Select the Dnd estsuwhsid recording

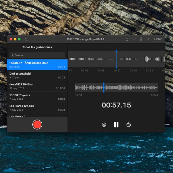(37, 75)
